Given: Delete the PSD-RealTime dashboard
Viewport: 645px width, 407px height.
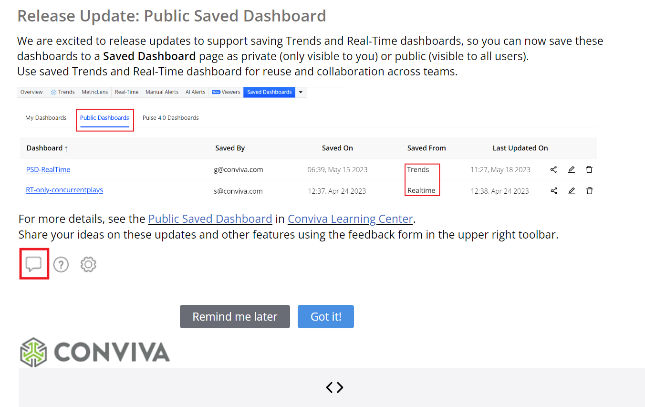Looking at the screenshot, I should click(x=590, y=170).
